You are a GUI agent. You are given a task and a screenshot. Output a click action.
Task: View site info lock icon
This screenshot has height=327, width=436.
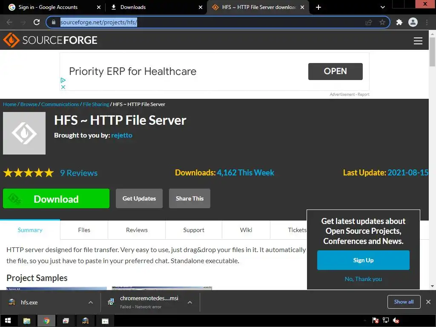click(54, 22)
